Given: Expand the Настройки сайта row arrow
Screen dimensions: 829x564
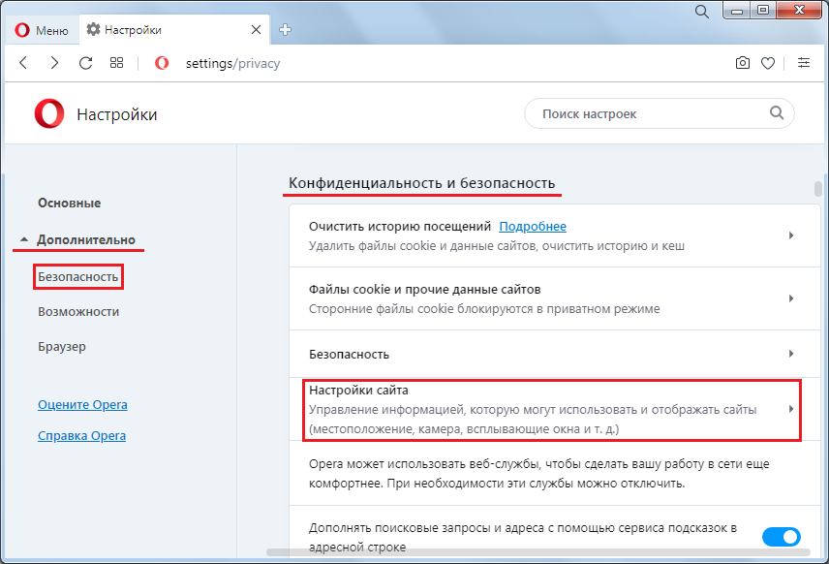Looking at the screenshot, I should [791, 409].
